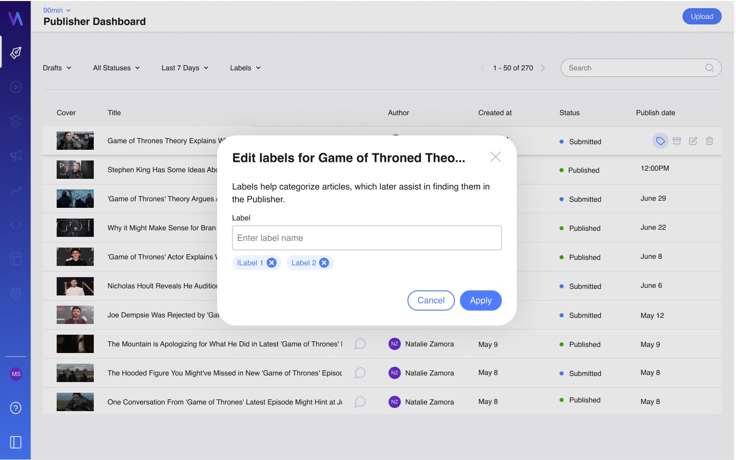Screen dimensions: 736x460
Task: Open the Labels filter dropdown
Action: [245, 68]
